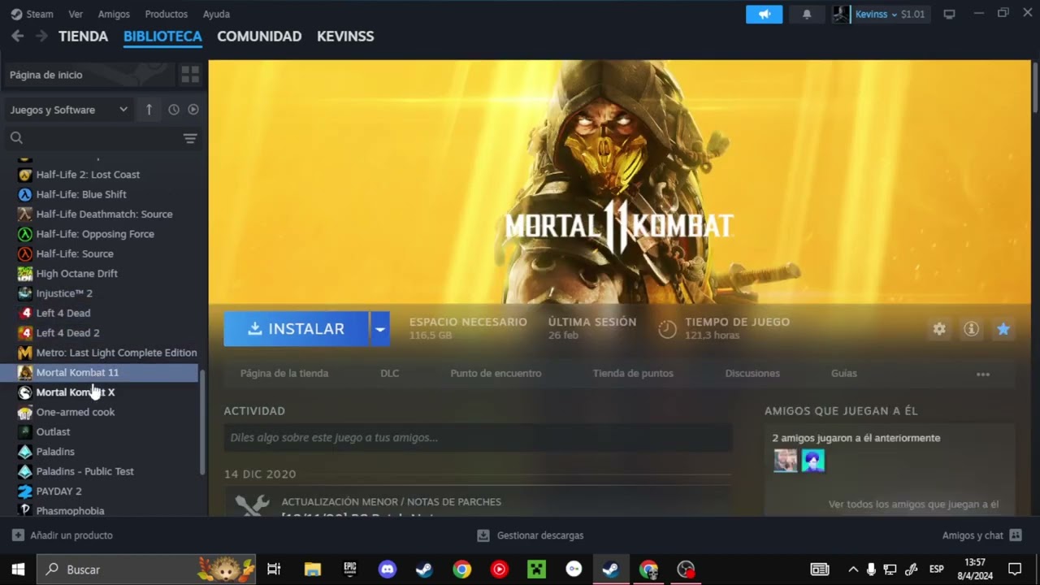This screenshot has height=585, width=1040.
Task: Click the microphone tray icon
Action: [871, 570]
